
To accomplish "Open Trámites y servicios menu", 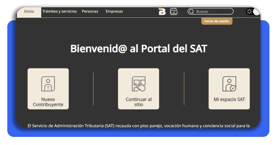I will coord(59,11).
